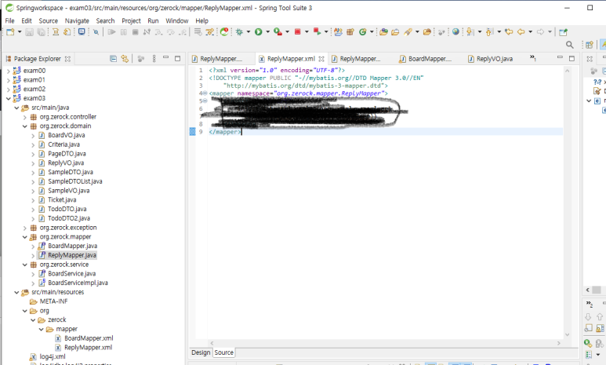Screen dimensions: 606x365
Task: Select BoardMapper.xml in resources tree
Action: click(x=89, y=338)
